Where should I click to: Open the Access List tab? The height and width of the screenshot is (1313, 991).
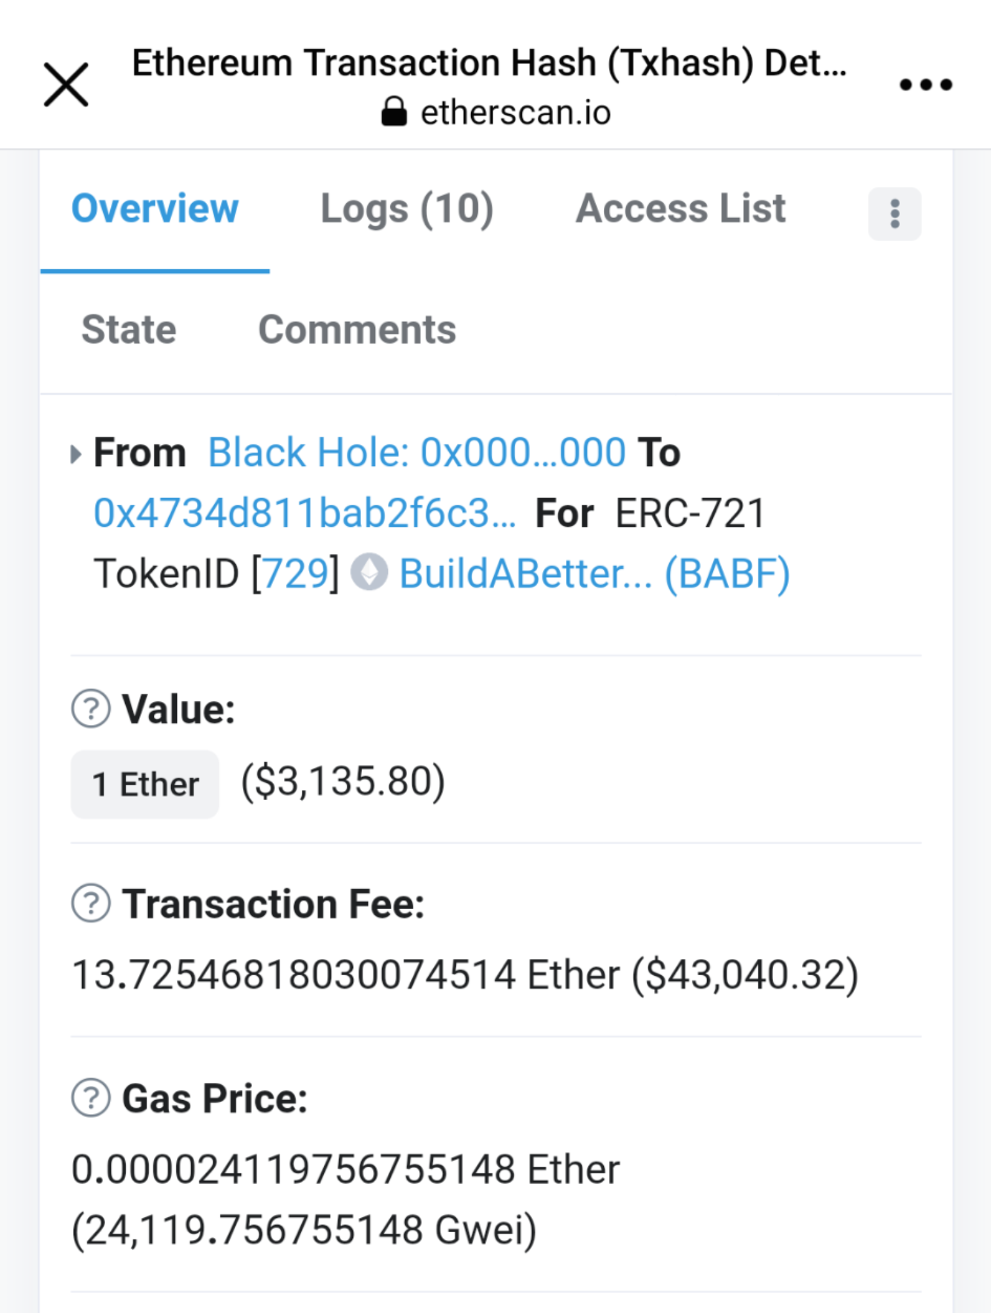point(680,208)
